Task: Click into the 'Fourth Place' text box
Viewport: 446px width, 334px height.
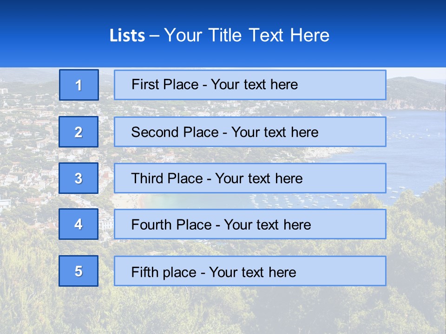Action: pos(250,225)
